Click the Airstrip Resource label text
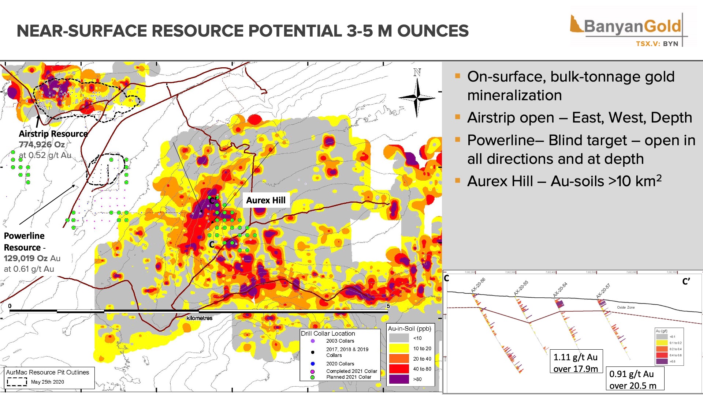 53,134
